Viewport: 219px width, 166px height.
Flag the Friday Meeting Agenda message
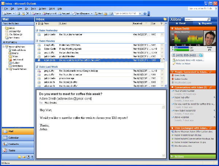pyautogui.click(x=162, y=49)
